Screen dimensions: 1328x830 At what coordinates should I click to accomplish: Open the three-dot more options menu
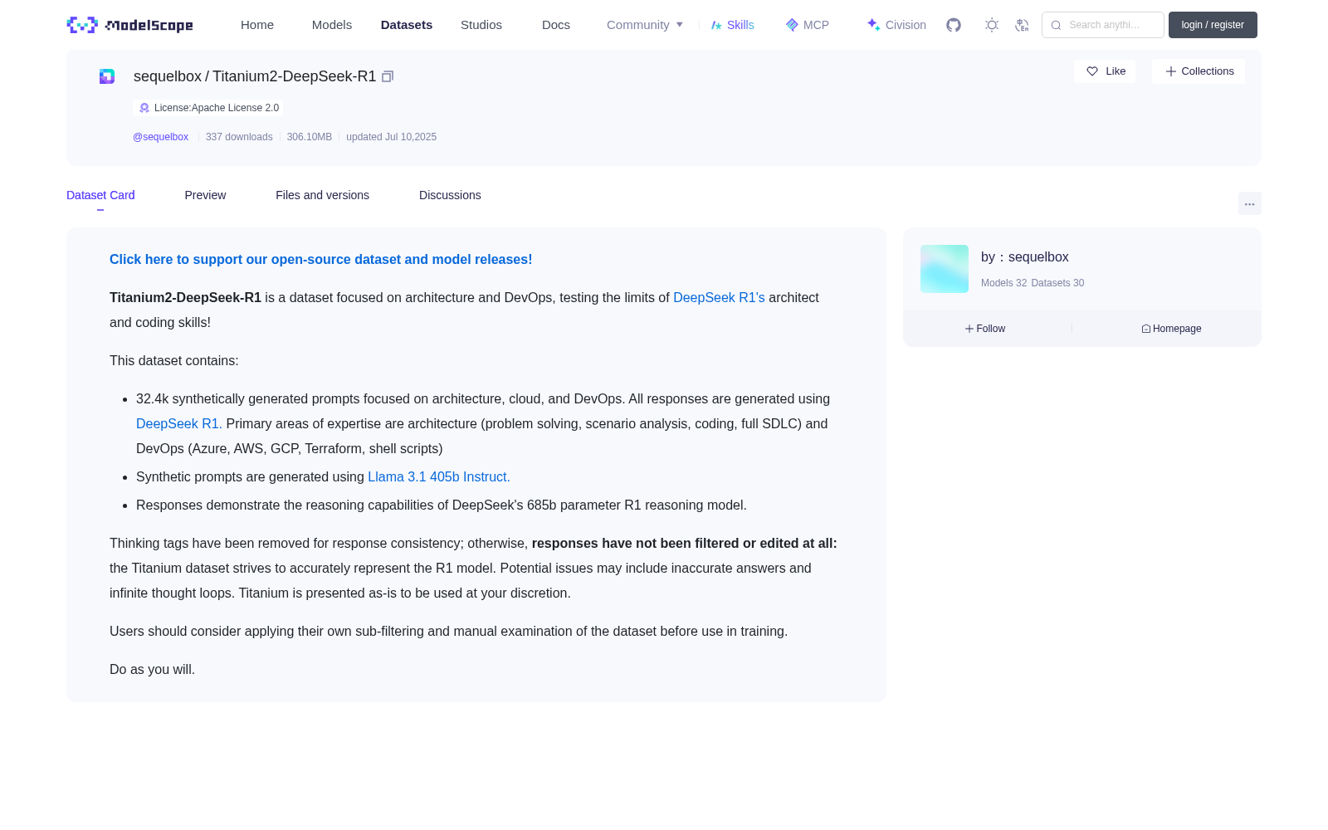click(1249, 203)
